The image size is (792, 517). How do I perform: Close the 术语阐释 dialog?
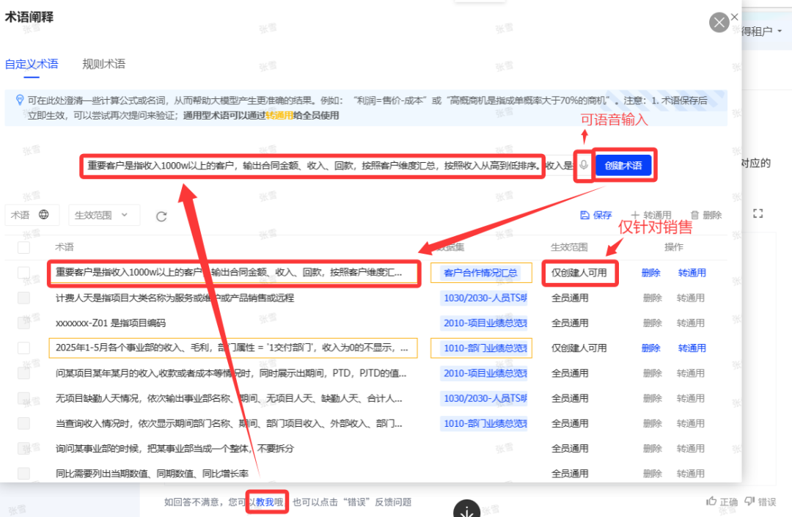tap(719, 22)
